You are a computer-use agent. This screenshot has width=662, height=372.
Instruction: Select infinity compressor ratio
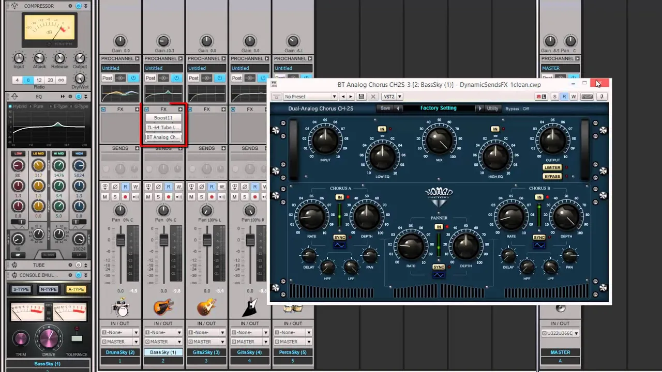(61, 80)
